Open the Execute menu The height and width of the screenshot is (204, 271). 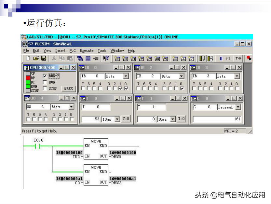coord(87,51)
